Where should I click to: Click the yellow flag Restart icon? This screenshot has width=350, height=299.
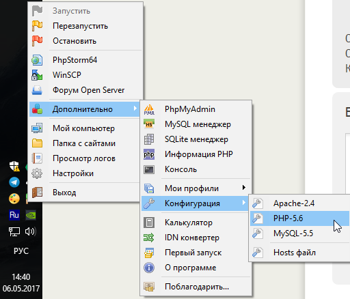pyautogui.click(x=37, y=26)
